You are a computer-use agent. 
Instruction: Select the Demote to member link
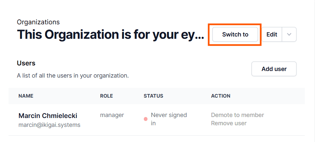[x=237, y=115]
